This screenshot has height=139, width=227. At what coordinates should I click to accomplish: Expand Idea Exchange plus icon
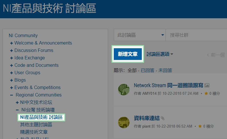tap(11, 58)
